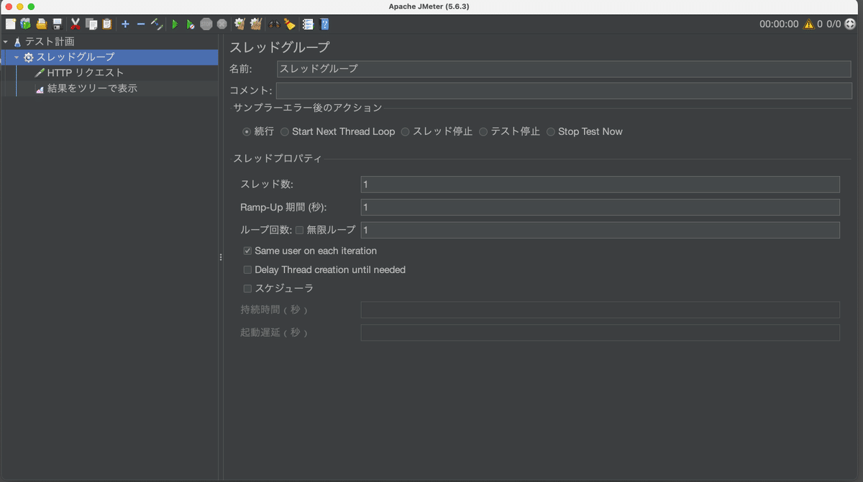The image size is (863, 482).
Task: Collapse the スレッドグループ tree node
Action: click(x=16, y=57)
